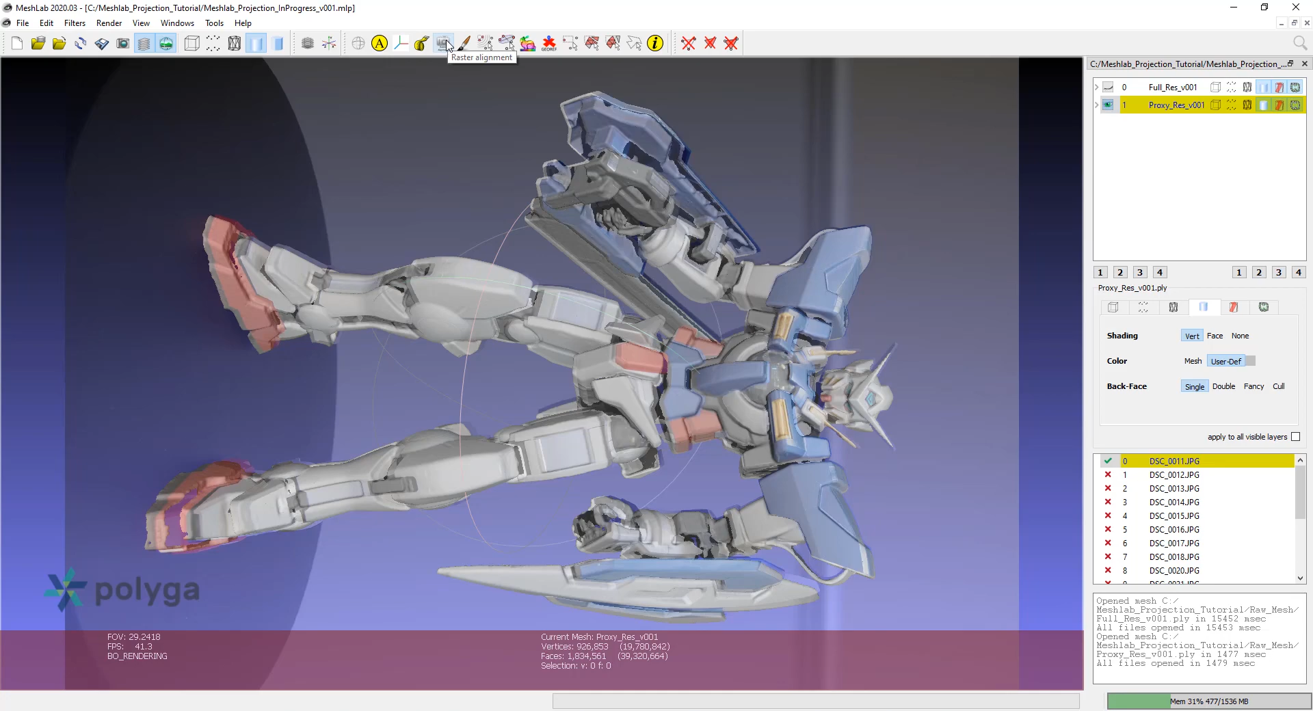Open the Filters menu
The height and width of the screenshot is (711, 1313).
click(x=75, y=23)
